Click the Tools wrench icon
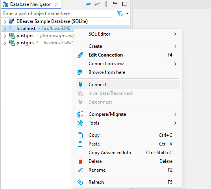 pos(80,123)
